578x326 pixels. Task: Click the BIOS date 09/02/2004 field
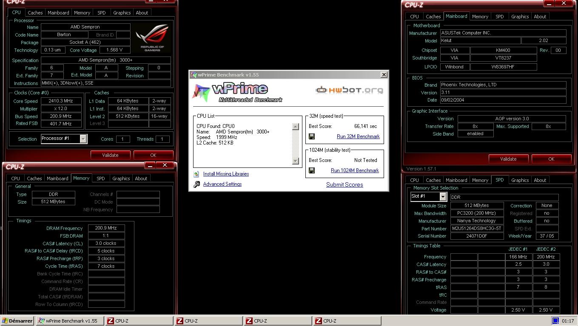(503, 100)
